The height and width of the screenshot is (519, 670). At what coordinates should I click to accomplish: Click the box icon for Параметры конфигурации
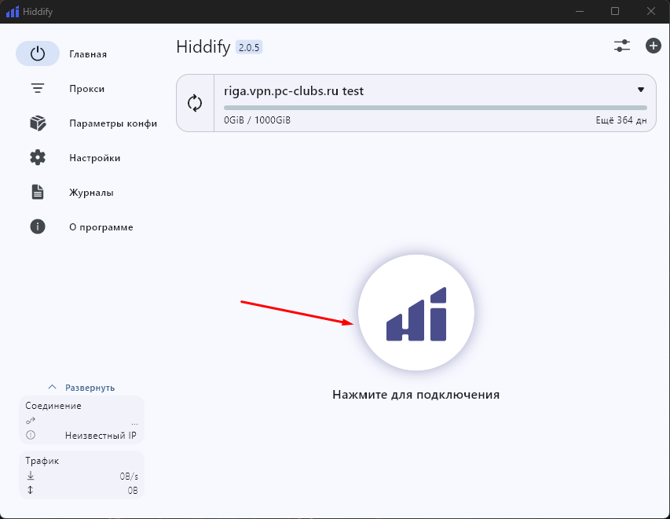pos(38,123)
